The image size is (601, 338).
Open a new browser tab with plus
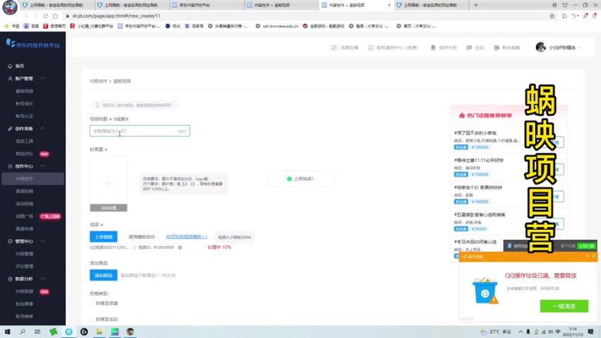476,5
